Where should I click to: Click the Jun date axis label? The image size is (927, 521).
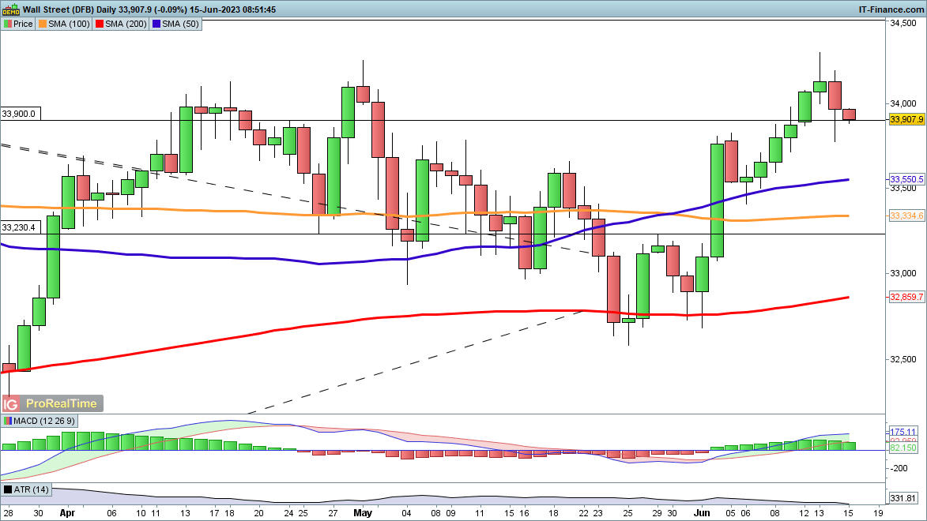pos(702,513)
